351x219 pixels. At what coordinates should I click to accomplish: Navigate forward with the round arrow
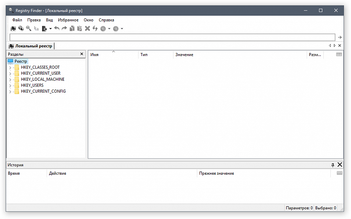(x=116, y=29)
